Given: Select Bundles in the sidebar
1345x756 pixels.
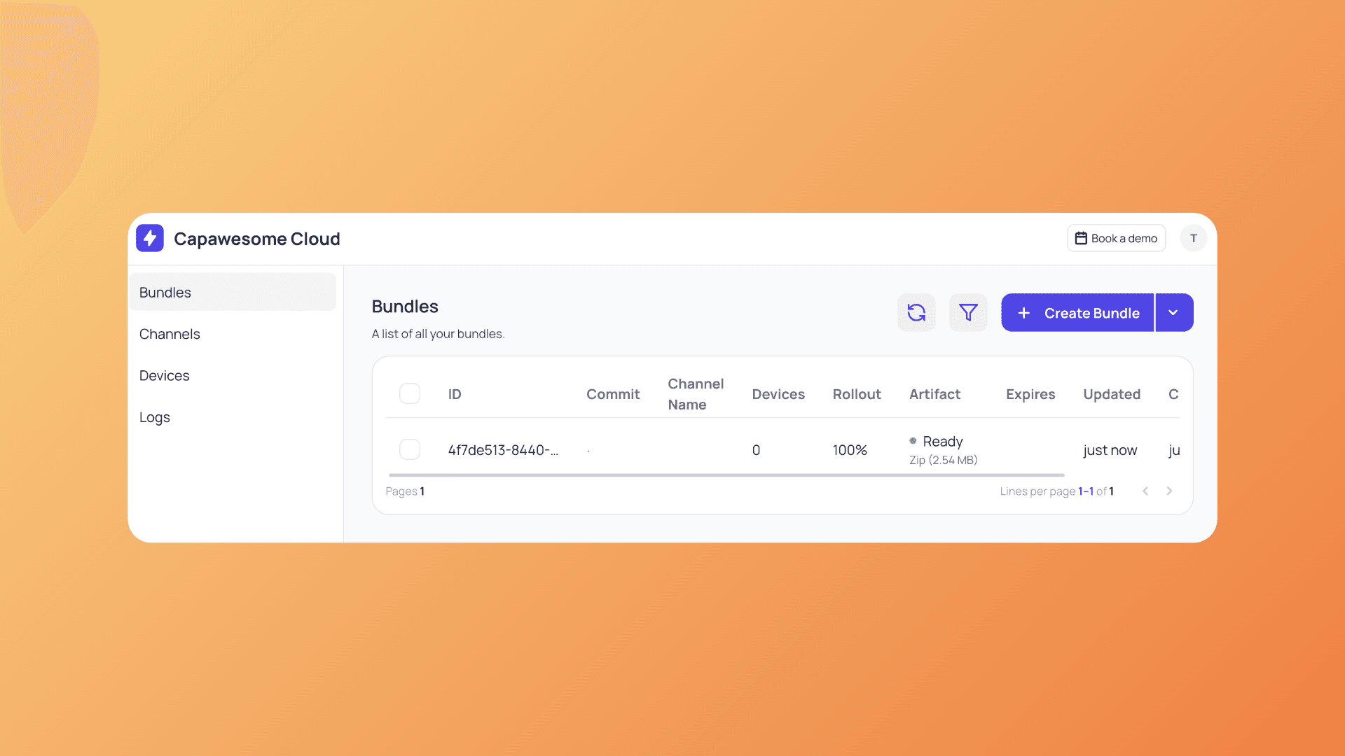Looking at the screenshot, I should tap(165, 293).
